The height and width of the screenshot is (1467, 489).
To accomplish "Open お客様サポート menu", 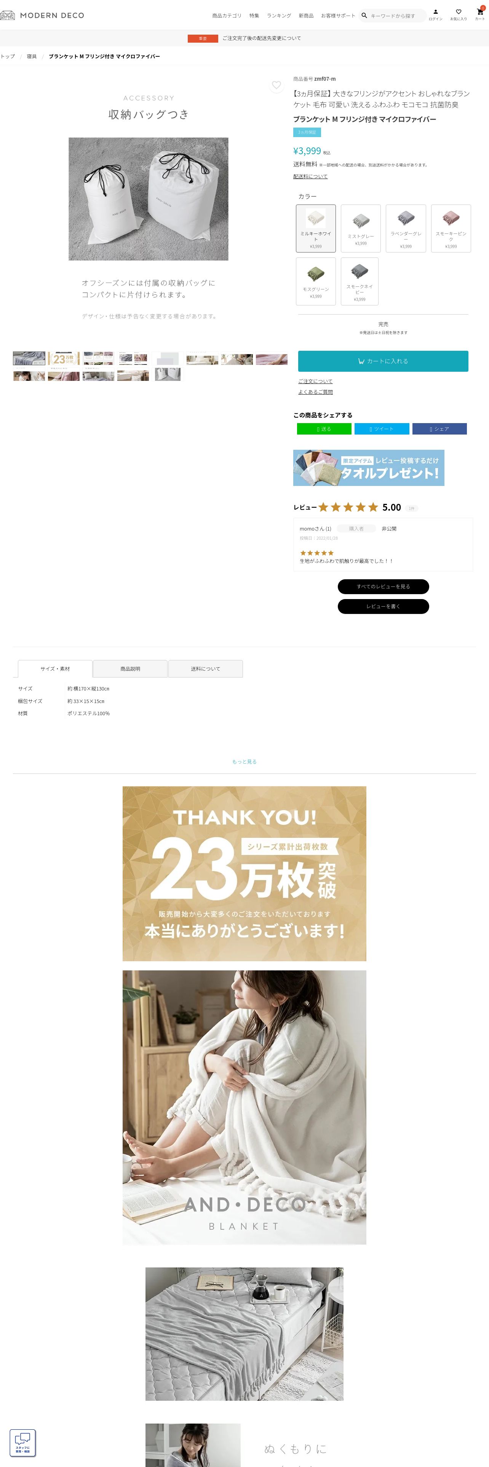I will click(337, 16).
